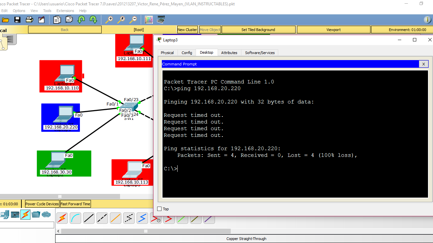The height and width of the screenshot is (243, 433).
Task: Choose the Copper Cross-Over dashed cable
Action: click(x=102, y=218)
